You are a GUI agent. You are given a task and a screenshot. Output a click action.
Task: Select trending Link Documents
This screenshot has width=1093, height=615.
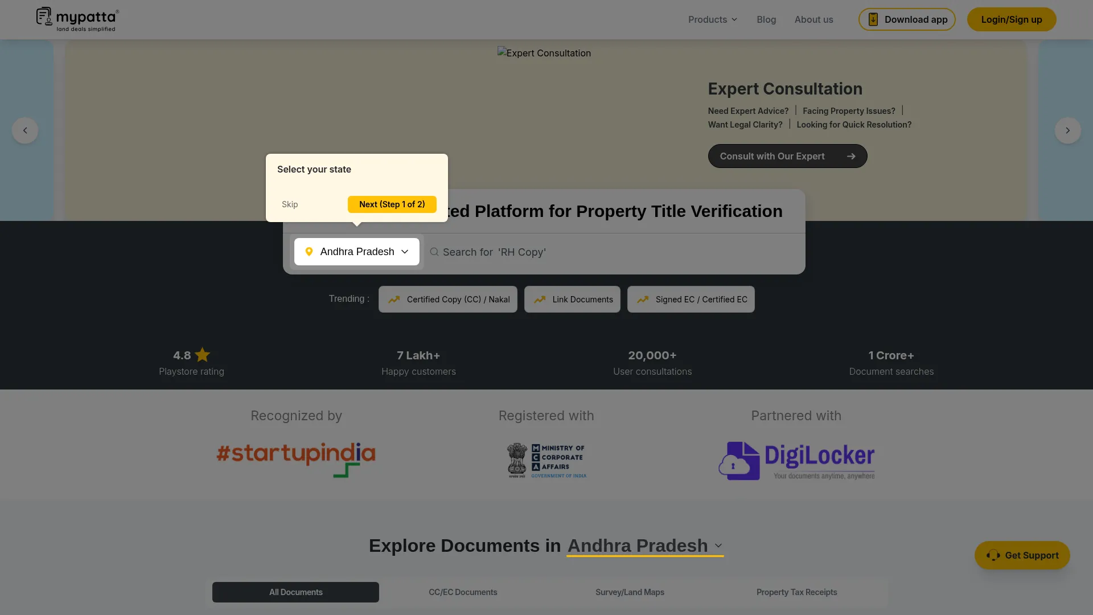572,299
